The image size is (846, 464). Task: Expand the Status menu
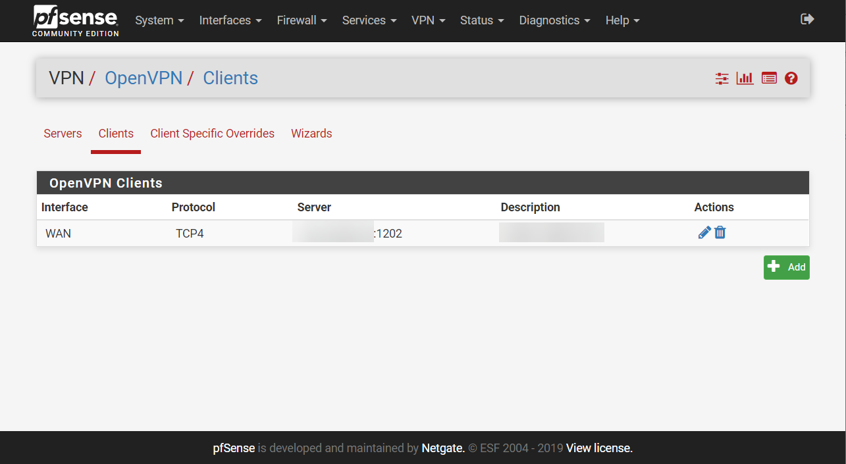click(482, 20)
